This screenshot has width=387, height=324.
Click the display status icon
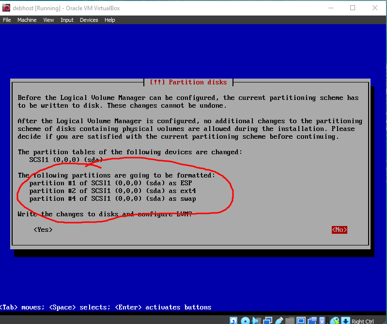tap(301, 321)
